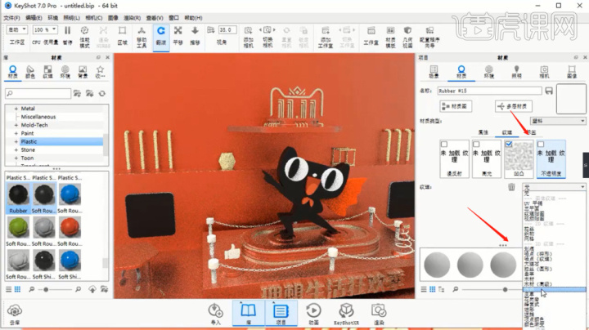
Task: Expand the Metal category
Action: coord(16,109)
